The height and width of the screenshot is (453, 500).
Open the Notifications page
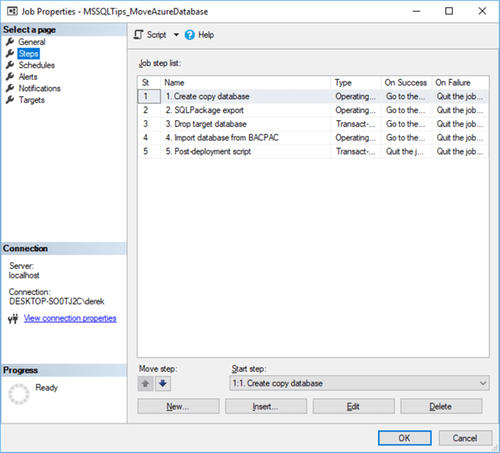click(40, 88)
